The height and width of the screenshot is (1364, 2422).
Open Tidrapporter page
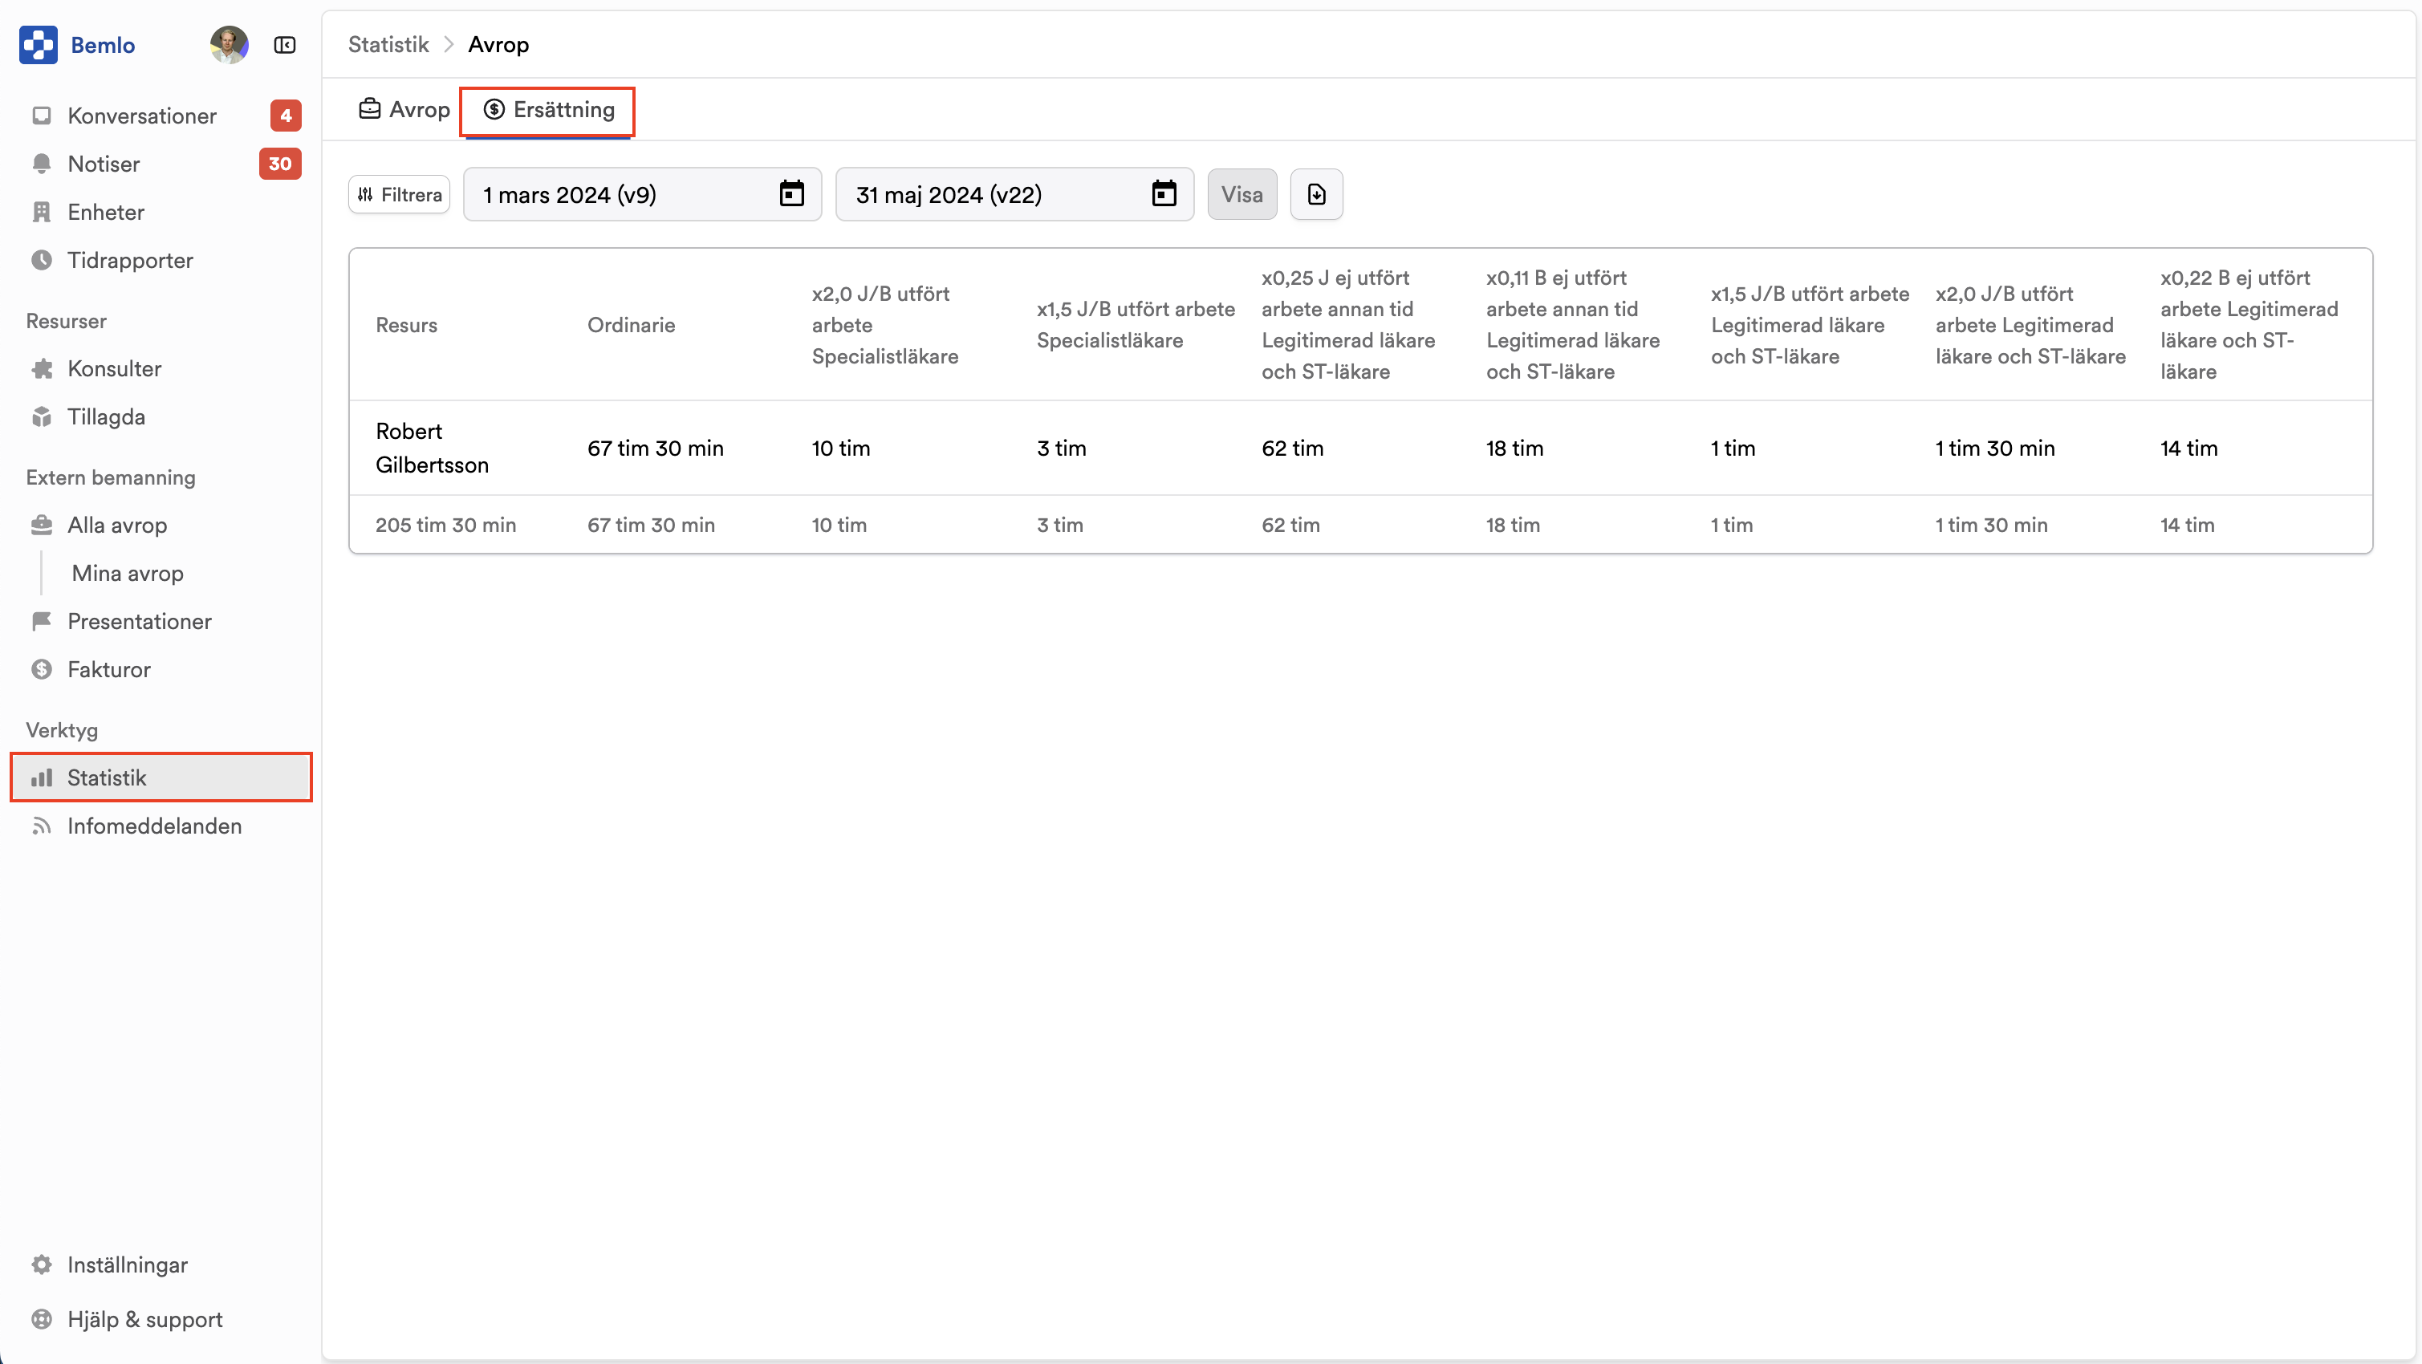161,259
